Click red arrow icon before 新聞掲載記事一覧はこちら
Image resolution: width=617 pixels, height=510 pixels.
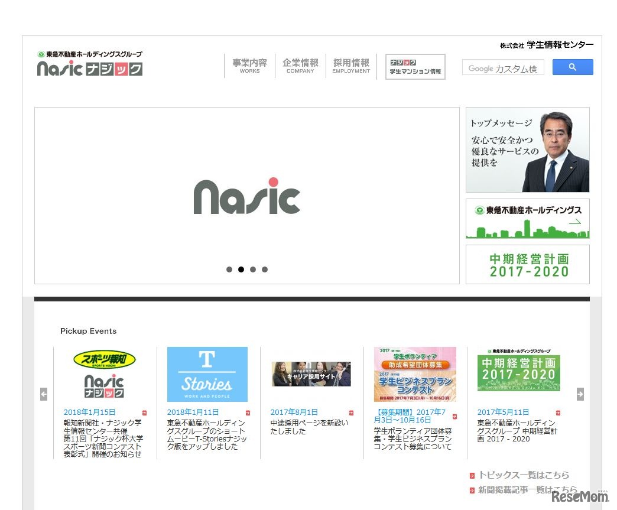472,490
